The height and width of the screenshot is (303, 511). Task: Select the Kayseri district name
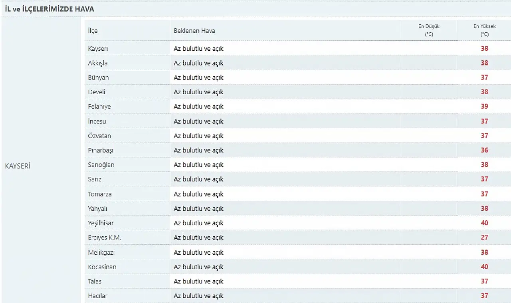tap(98, 48)
